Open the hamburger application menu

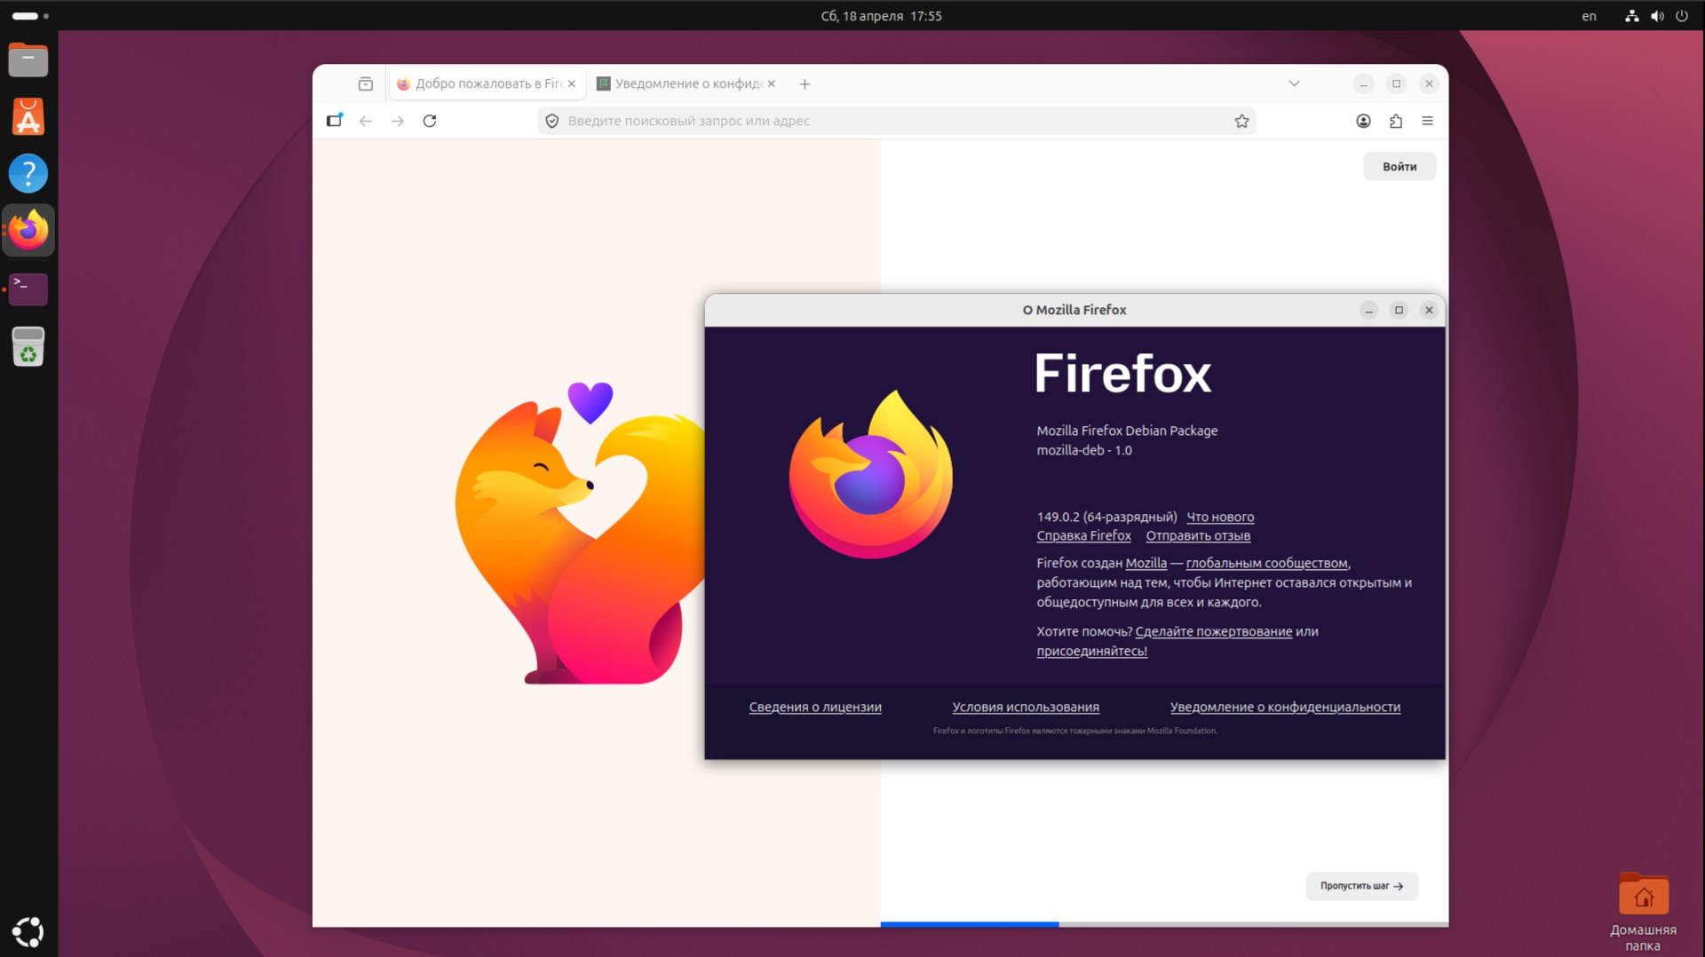pos(1428,121)
